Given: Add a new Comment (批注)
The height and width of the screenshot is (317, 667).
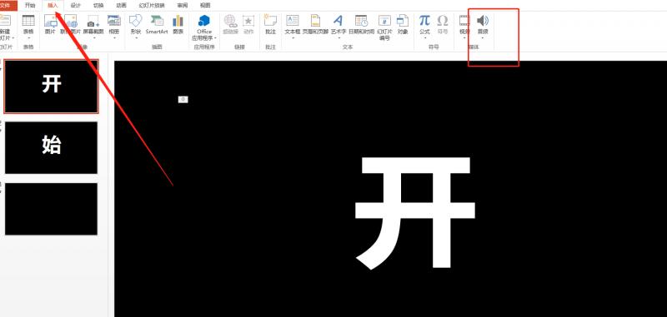Looking at the screenshot, I should click(270, 24).
